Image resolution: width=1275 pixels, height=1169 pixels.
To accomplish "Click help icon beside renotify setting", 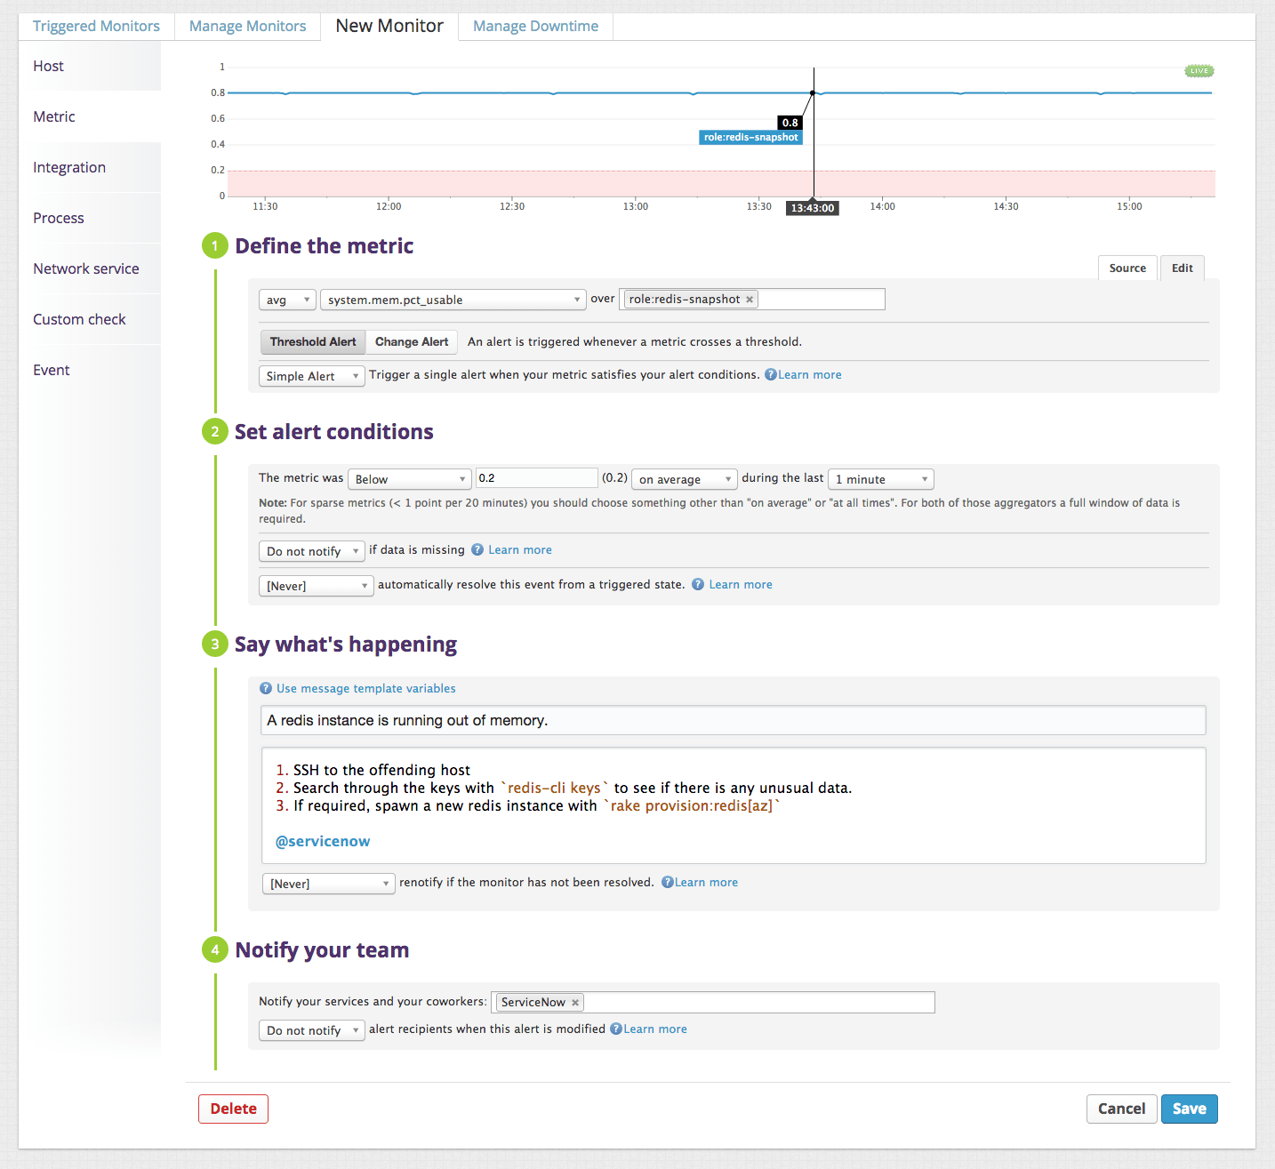I will coord(668,883).
